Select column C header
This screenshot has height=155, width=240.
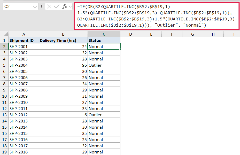coord(104,34)
